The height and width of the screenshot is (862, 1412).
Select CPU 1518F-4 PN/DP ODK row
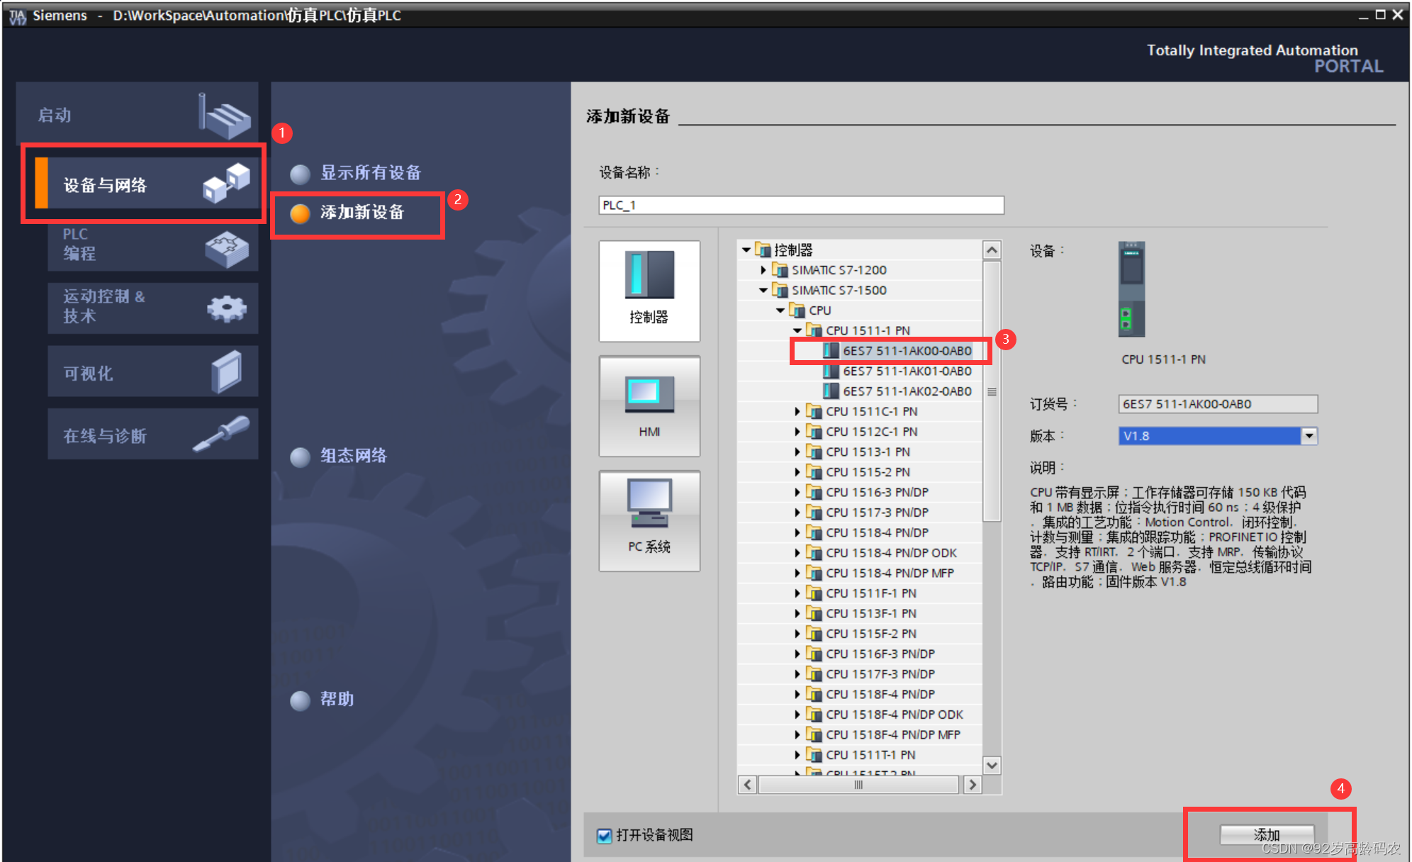point(859,715)
